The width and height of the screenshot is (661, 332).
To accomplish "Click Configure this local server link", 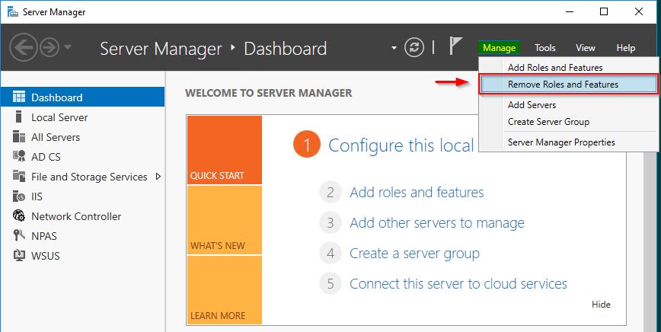I will (x=401, y=145).
